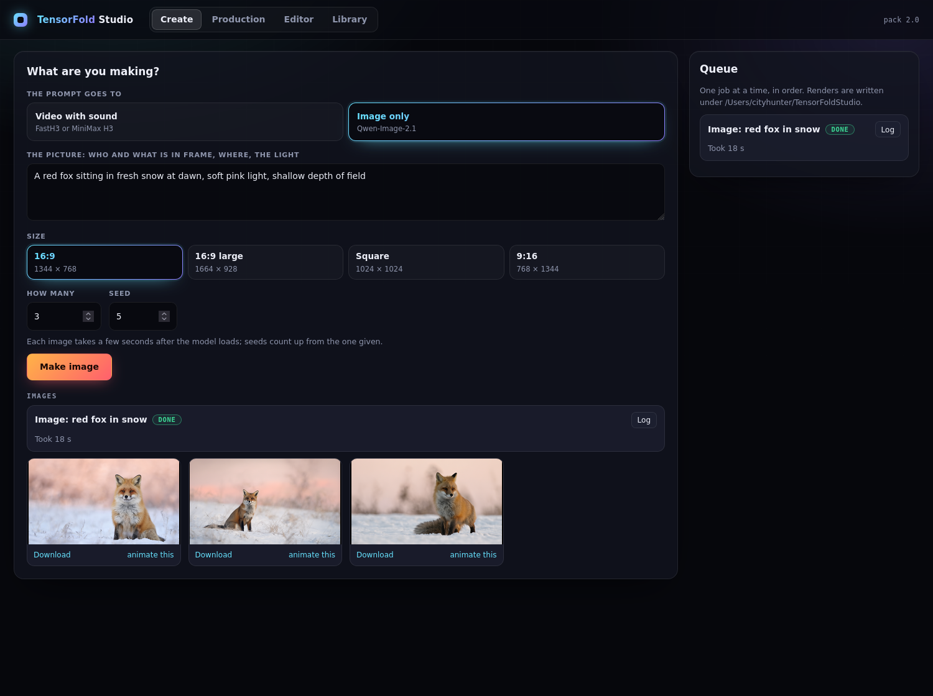Screen dimensions: 933x696
Task: Pick the 16:9 large size option
Action: [266, 262]
